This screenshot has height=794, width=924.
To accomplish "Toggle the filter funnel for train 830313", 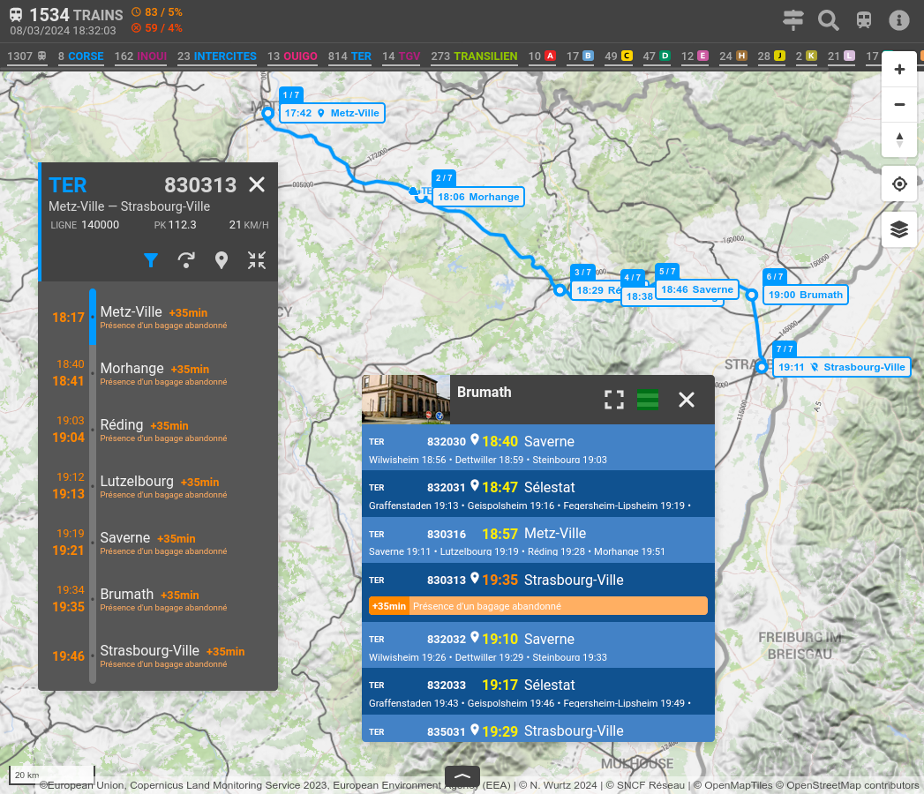I will (151, 260).
